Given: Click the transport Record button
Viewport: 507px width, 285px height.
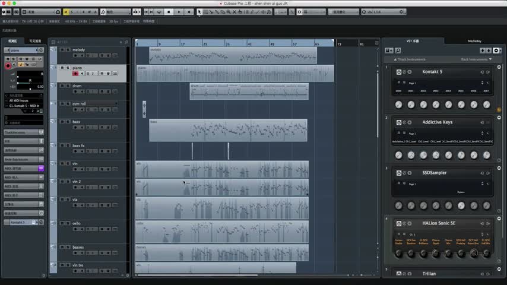Looking at the screenshot, I should click(189, 12).
